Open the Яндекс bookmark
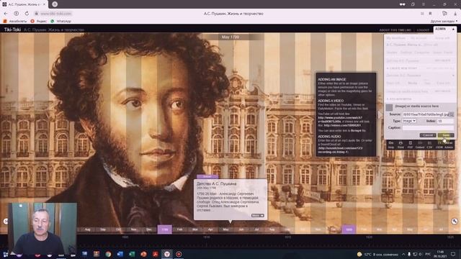This screenshot has width=461, height=259. point(39,21)
